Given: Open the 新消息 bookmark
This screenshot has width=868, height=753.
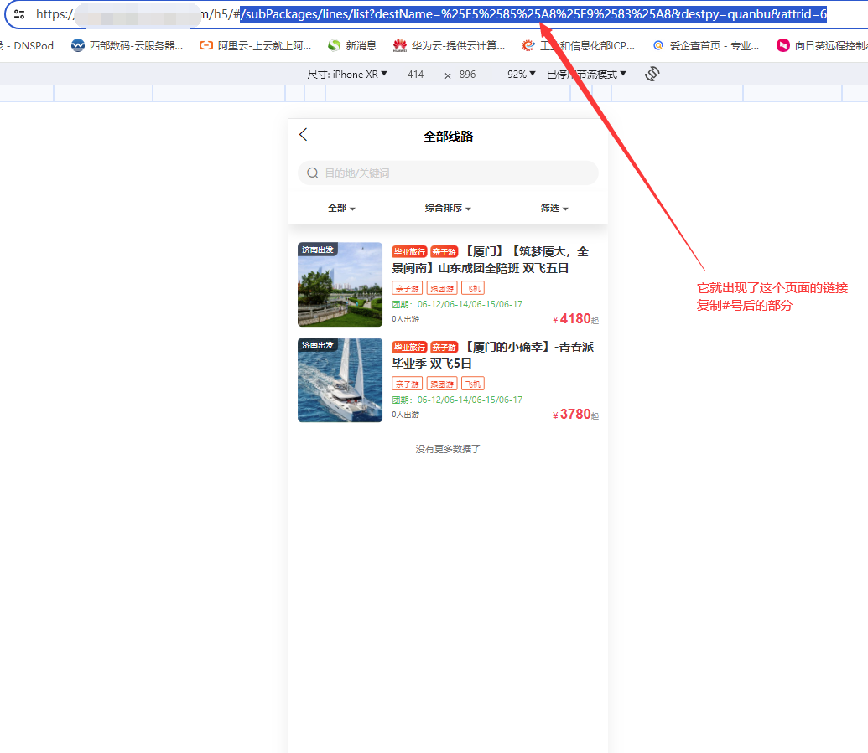Looking at the screenshot, I should click(352, 45).
